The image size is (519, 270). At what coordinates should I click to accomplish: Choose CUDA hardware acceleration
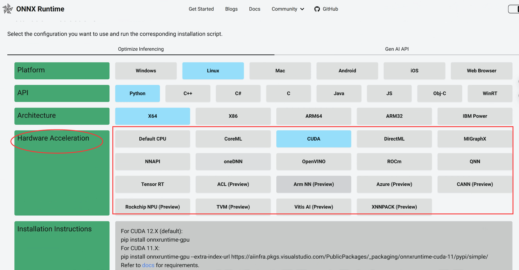(314, 139)
